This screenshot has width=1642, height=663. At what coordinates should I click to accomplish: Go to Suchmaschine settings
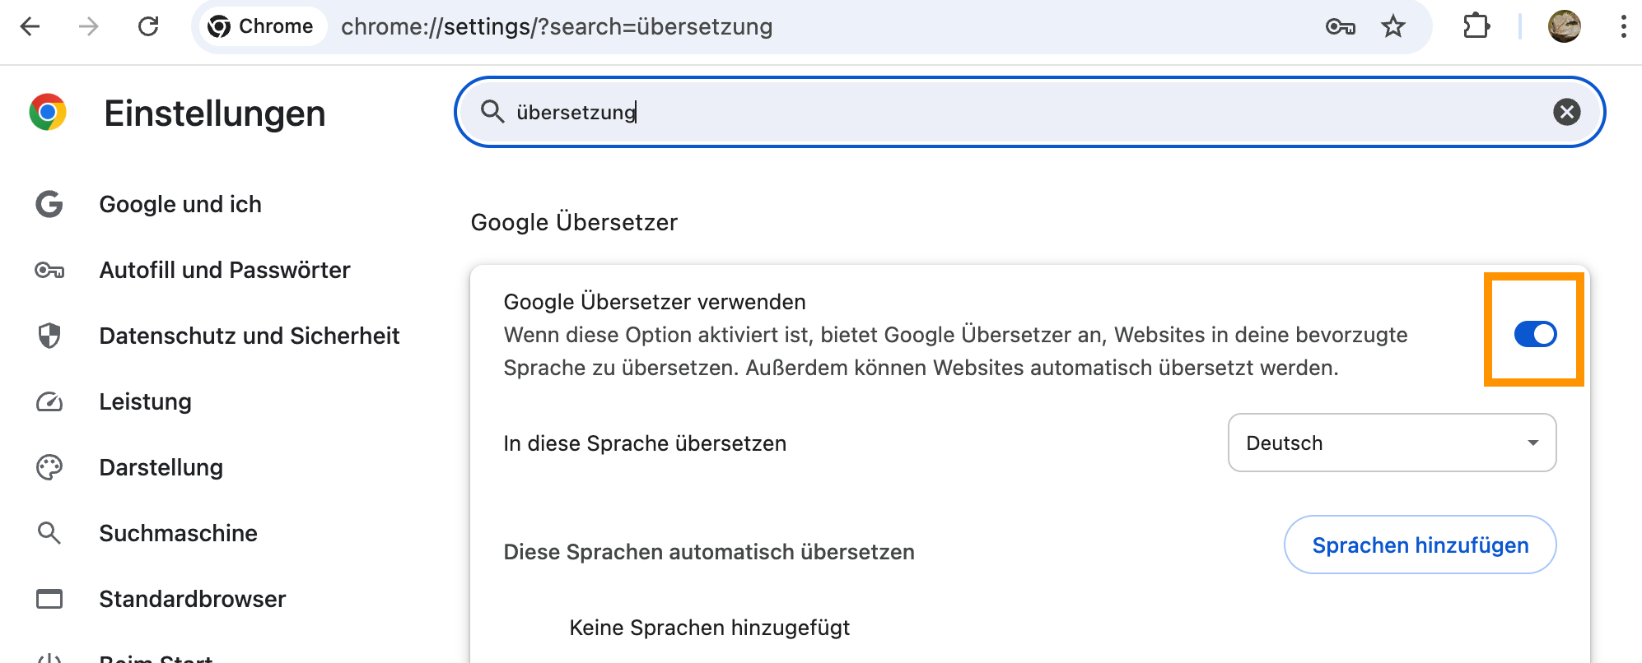coord(178,533)
